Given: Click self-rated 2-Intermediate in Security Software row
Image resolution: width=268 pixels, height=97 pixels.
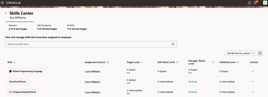Looking at the screenshot, I should click(x=165, y=82).
